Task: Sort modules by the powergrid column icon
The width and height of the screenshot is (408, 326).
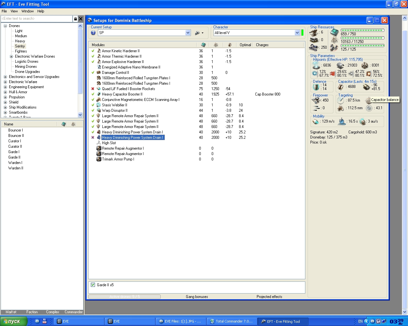Action: tap(216, 45)
